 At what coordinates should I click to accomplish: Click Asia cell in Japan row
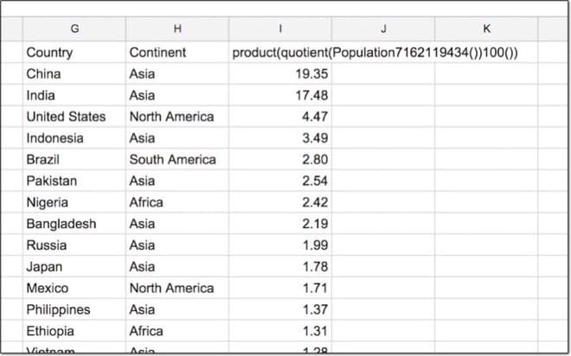pyautogui.click(x=177, y=267)
